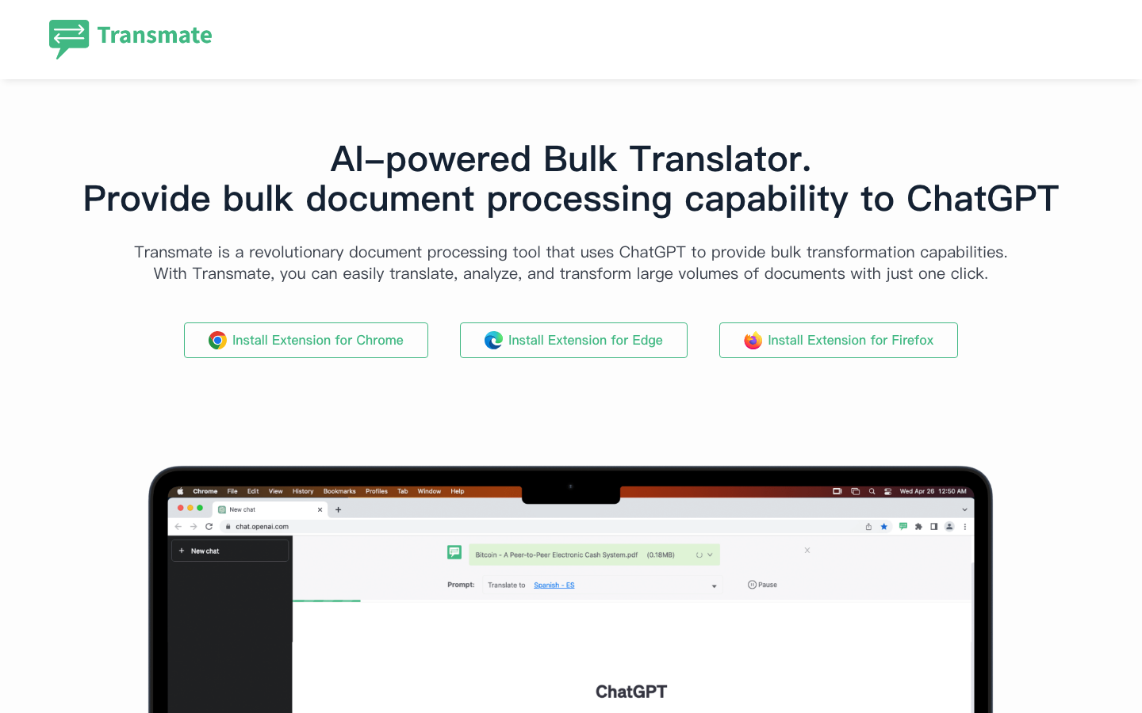Image resolution: width=1142 pixels, height=713 pixels.
Task: Close the New chat browser tab
Action: 320,509
